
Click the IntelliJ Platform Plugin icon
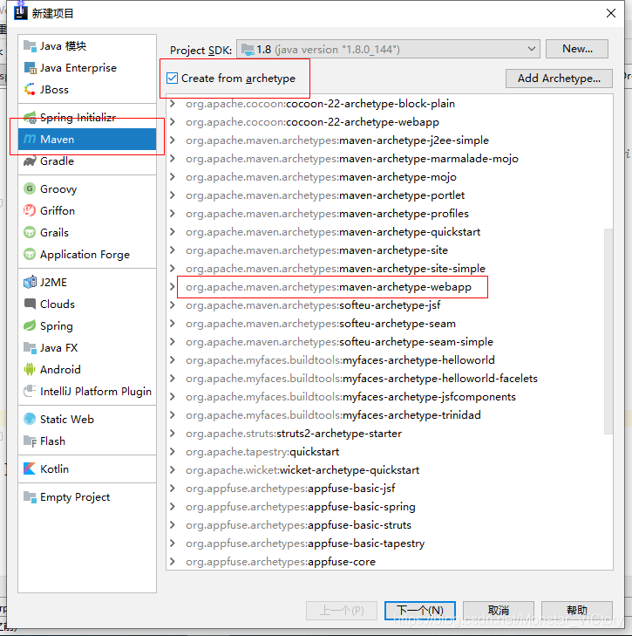[x=30, y=391]
